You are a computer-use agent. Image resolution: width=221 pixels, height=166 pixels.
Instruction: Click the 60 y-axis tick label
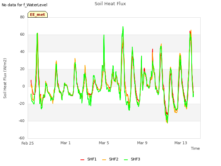[x=22, y=35]
